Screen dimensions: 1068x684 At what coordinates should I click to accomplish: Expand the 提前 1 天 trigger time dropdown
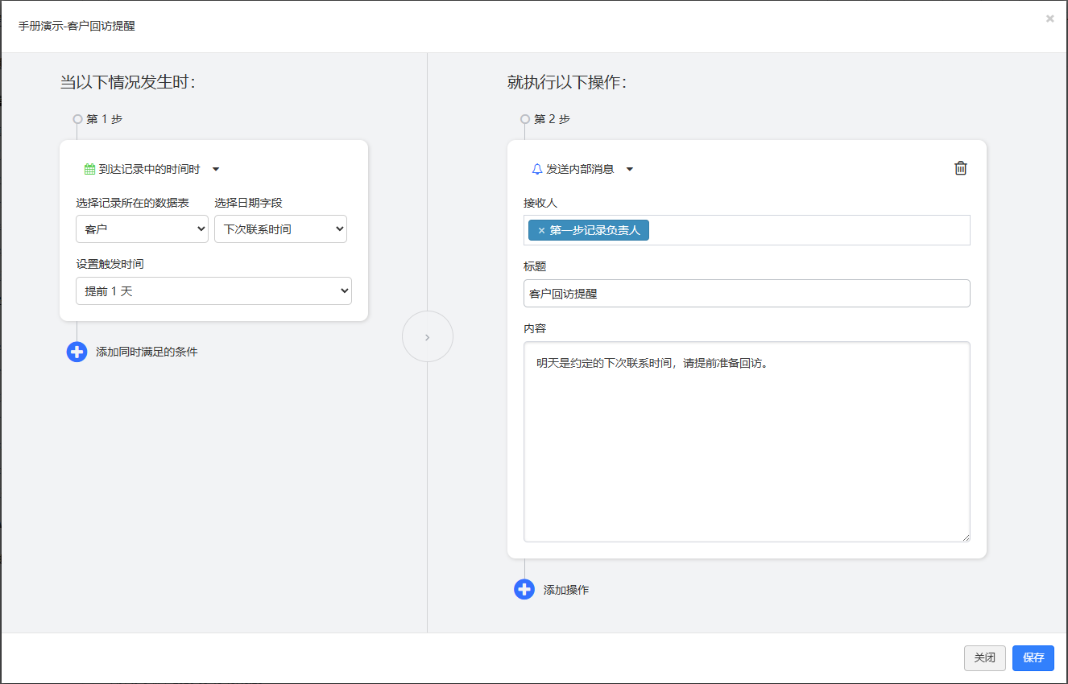pos(213,291)
